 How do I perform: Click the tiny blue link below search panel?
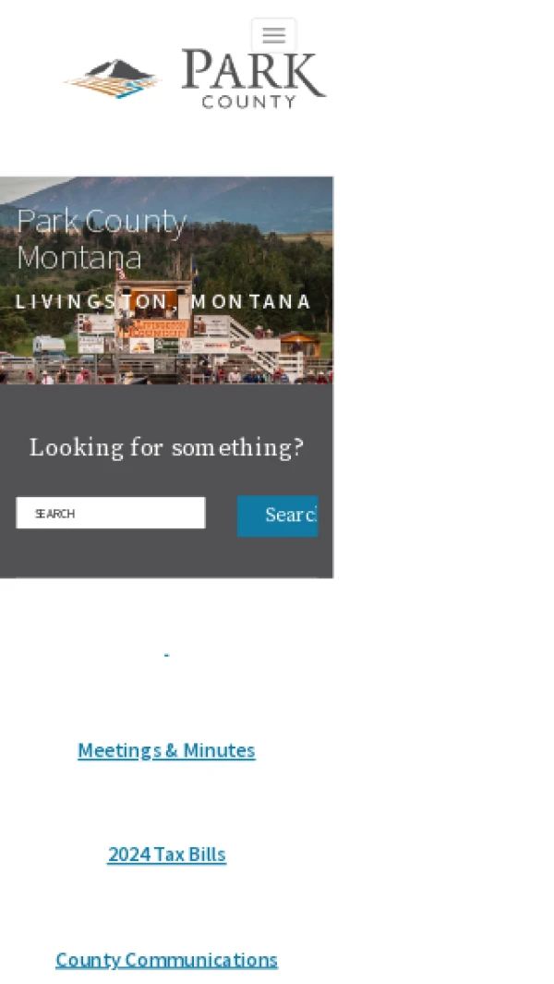point(166,655)
